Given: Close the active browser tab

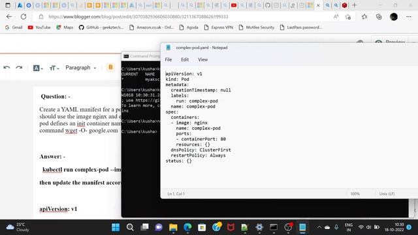Looking at the screenshot, I should click(318, 5).
